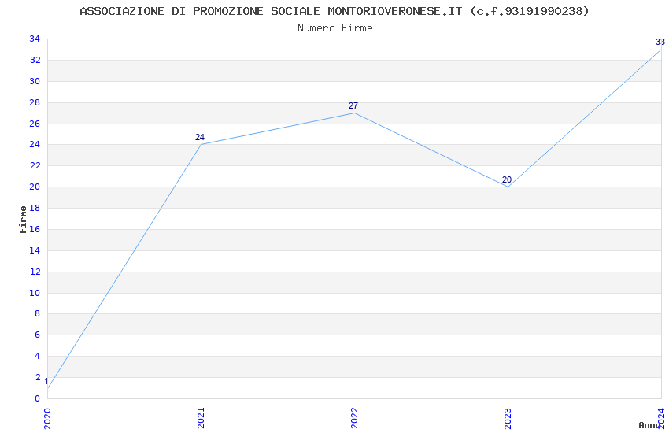Click the y-axis tick value 18
669x433 pixels.
pyautogui.click(x=35, y=208)
